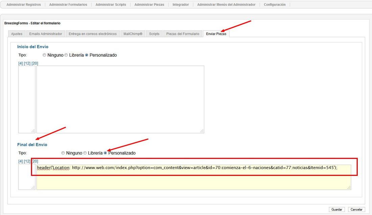Select the Enviar Piezas tab
The height and width of the screenshot is (215, 372).
216,34
